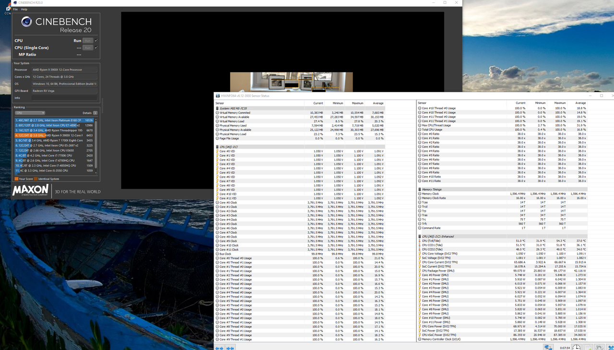
Task: Click the Memory Controller Clock (UCLK) icon
Action: point(420,339)
